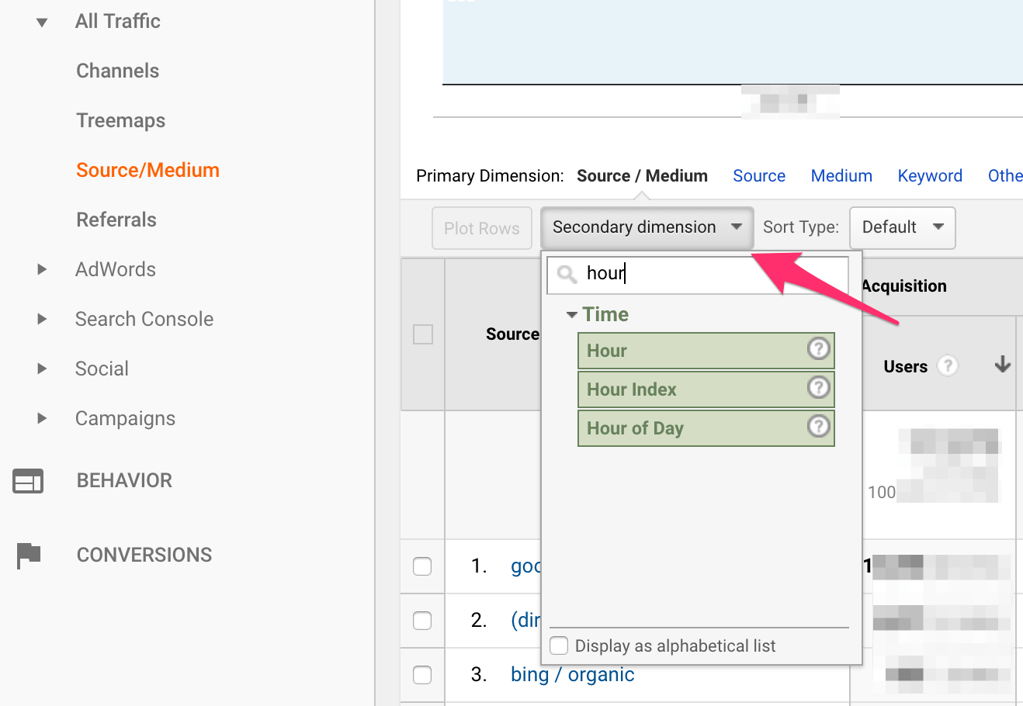Click help icon beside Hour of Day

818,426
